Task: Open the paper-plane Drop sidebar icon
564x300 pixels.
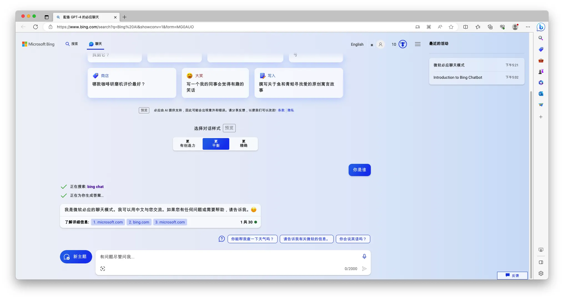Action: (x=541, y=105)
